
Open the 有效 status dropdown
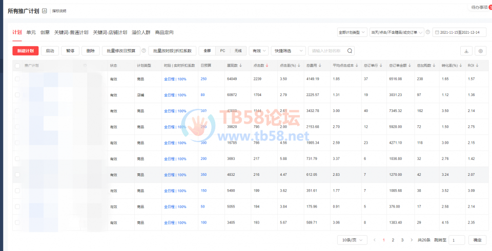(x=258, y=51)
